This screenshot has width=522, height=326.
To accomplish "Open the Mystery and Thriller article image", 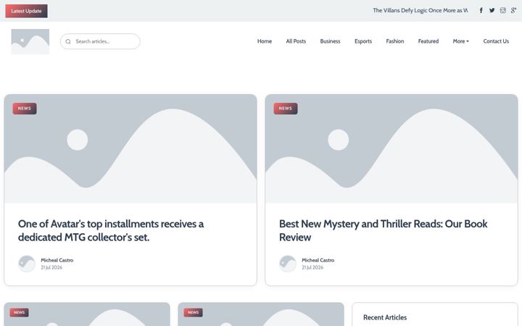I will point(391,149).
